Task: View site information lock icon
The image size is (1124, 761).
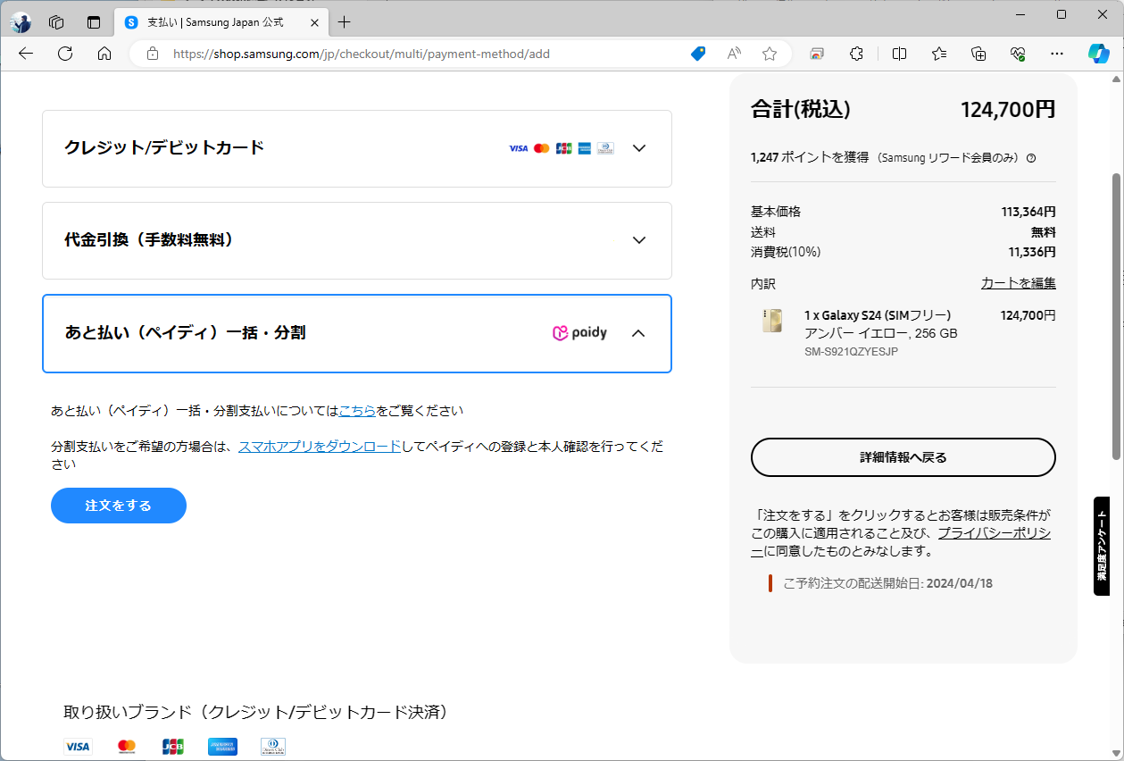Action: tap(152, 54)
